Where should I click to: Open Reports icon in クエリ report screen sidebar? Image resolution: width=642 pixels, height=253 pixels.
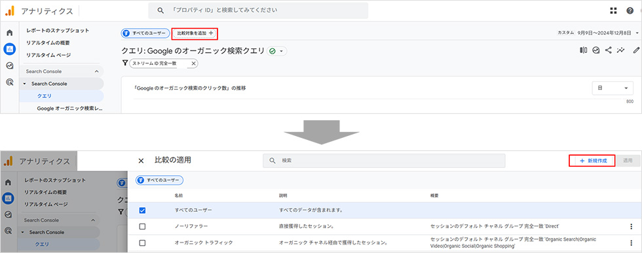9,49
